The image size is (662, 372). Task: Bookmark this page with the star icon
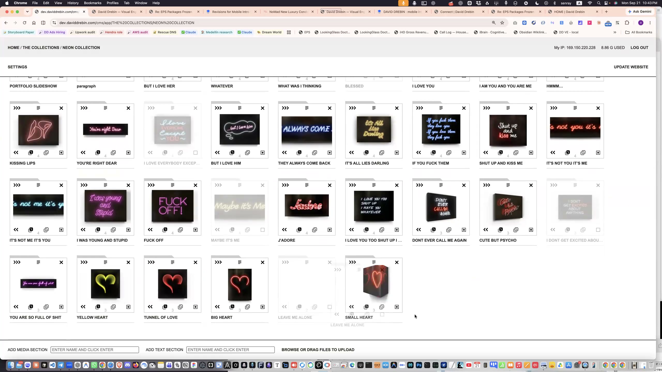pos(502,23)
